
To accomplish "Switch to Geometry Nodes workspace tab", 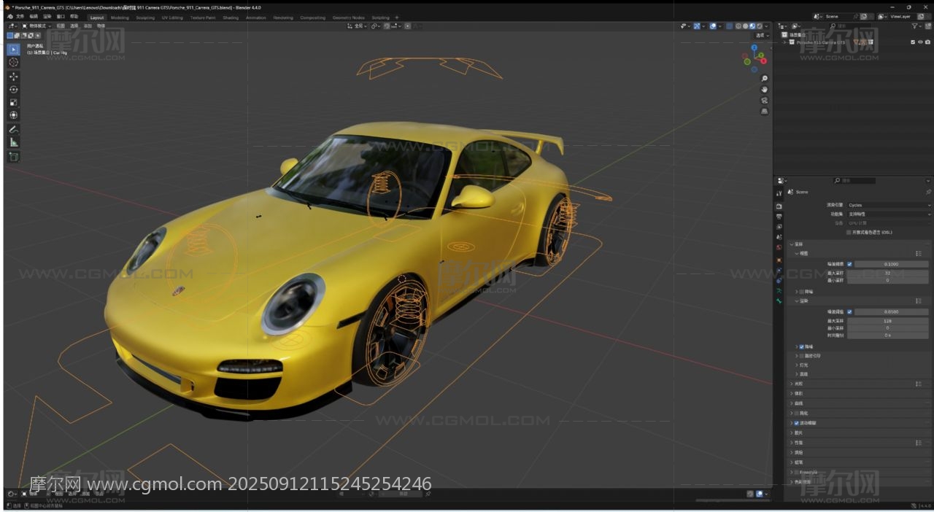I will (x=349, y=18).
